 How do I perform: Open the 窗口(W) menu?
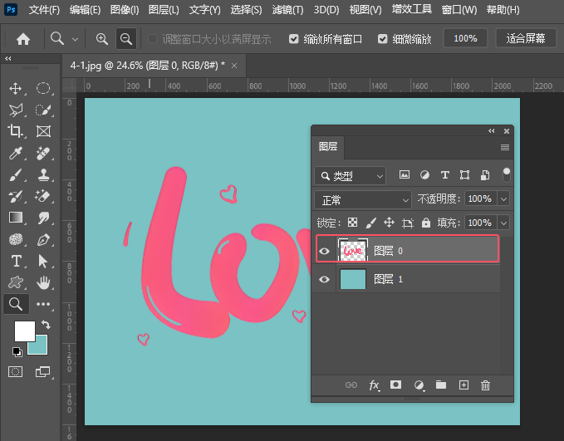pos(459,10)
